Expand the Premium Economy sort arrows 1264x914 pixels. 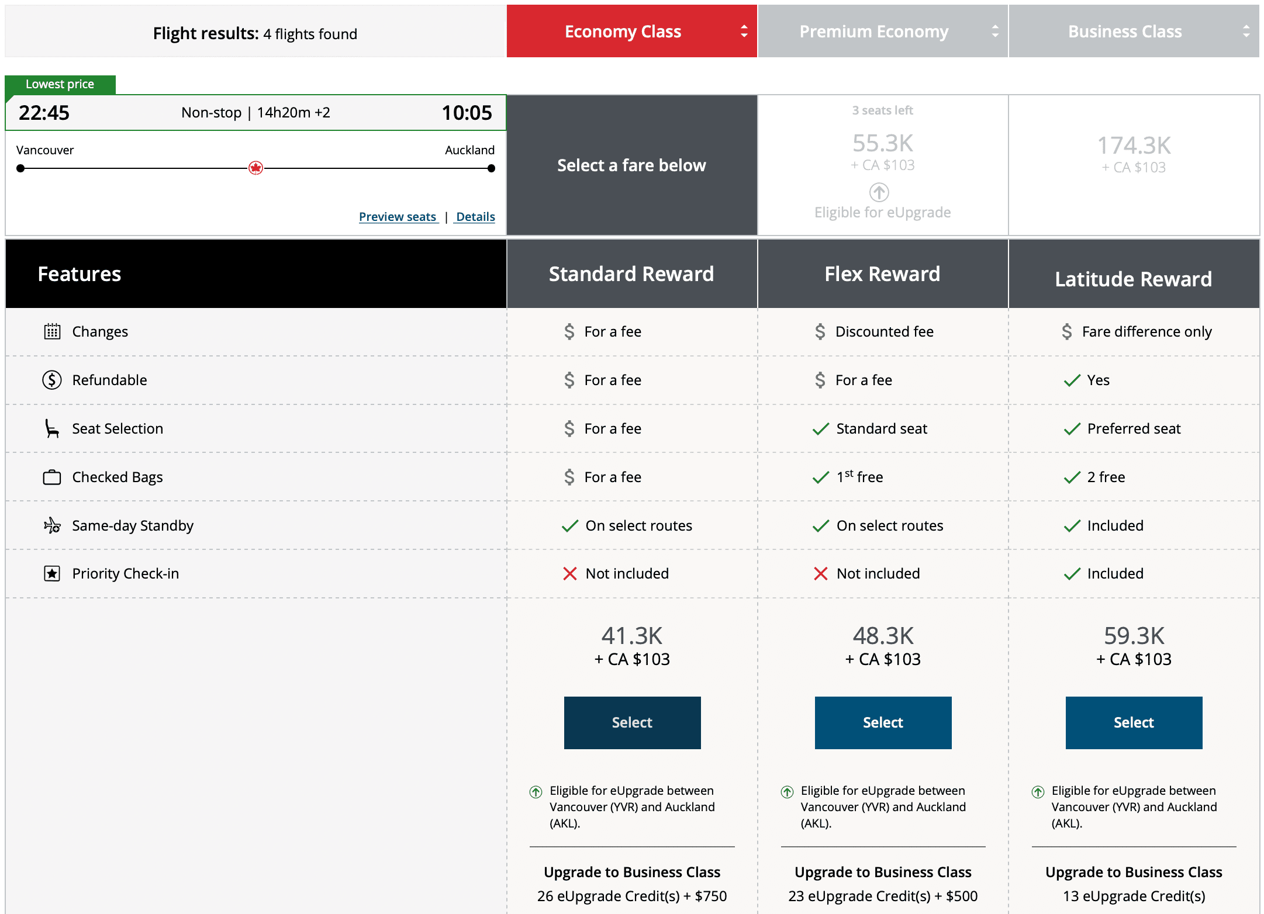click(x=994, y=31)
